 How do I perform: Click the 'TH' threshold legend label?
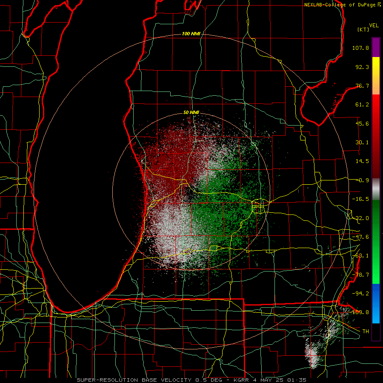coord(366,331)
